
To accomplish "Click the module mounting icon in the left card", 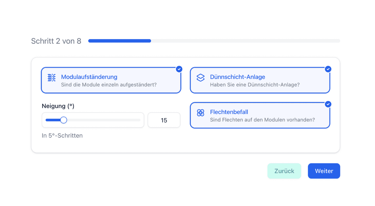I will (x=51, y=77).
